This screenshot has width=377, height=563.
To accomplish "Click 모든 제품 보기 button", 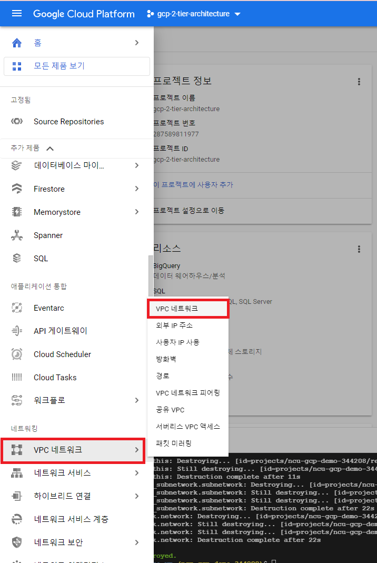I will click(x=77, y=66).
